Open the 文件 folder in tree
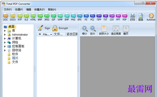This screenshot has width=157, height=97. click(x=15, y=62)
